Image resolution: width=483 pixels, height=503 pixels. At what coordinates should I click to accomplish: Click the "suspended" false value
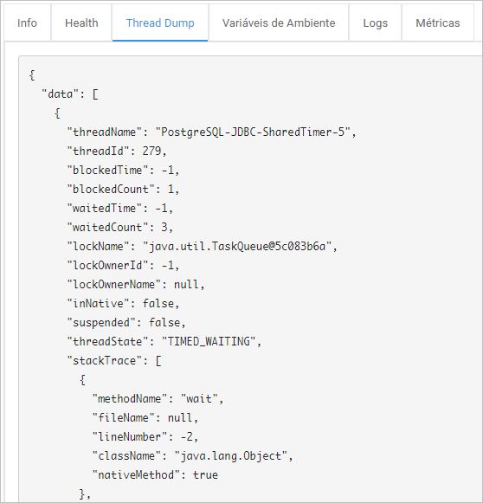click(164, 323)
